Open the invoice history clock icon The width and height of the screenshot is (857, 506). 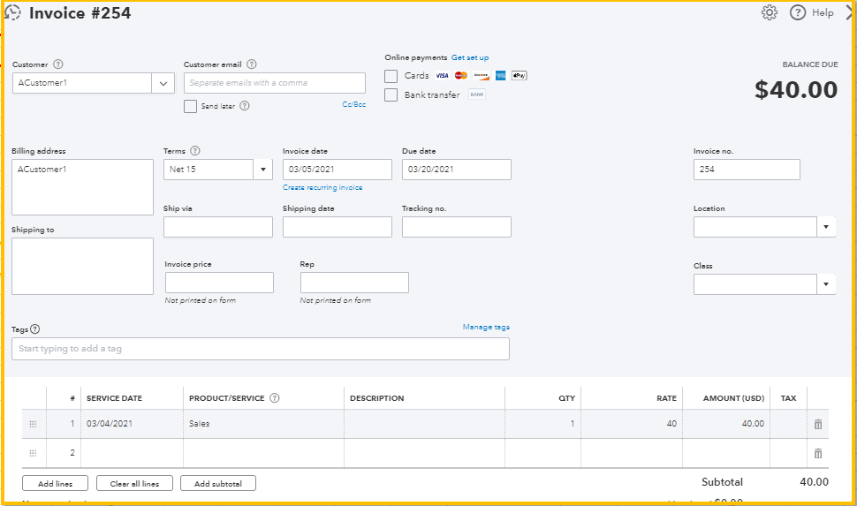coord(12,12)
